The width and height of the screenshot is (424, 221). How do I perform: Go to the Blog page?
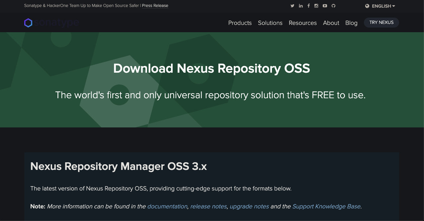pyautogui.click(x=351, y=23)
